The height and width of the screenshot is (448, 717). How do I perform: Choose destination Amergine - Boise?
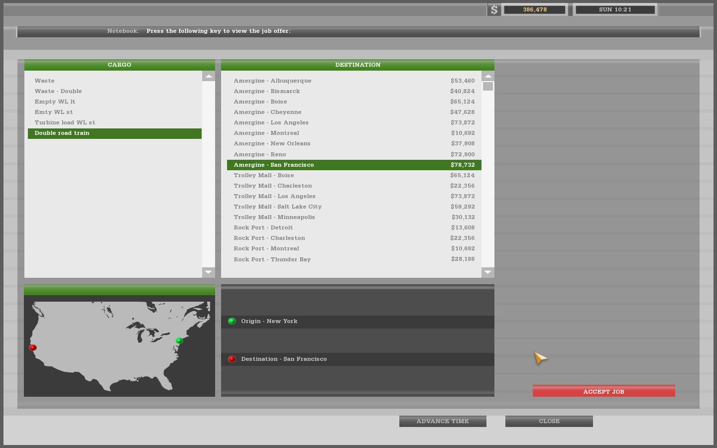354,102
